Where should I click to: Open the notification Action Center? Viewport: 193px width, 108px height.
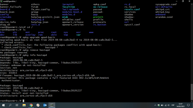pyautogui.click(x=188, y=105)
